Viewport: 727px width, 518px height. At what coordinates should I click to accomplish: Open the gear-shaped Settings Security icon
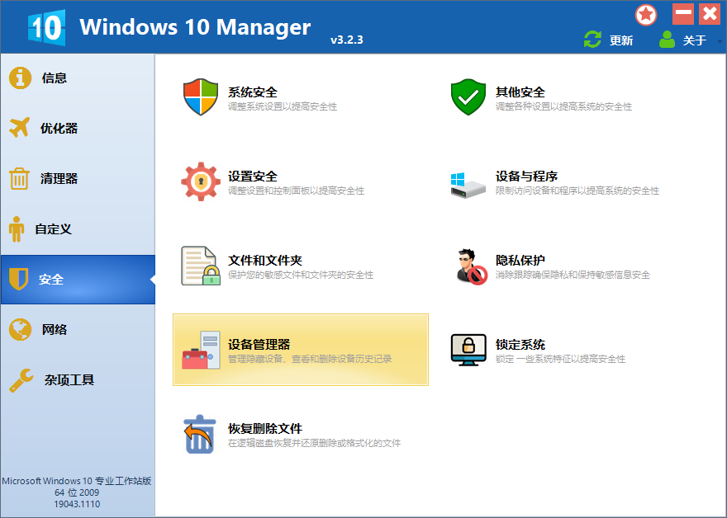click(201, 181)
